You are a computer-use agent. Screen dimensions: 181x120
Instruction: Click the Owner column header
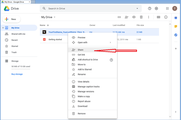pyautogui.click(x=92, y=25)
